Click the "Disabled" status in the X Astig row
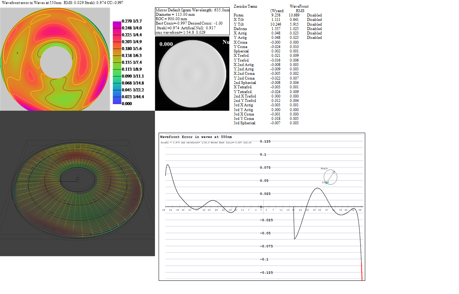Screen dimensions: 459x294 pos(314,33)
